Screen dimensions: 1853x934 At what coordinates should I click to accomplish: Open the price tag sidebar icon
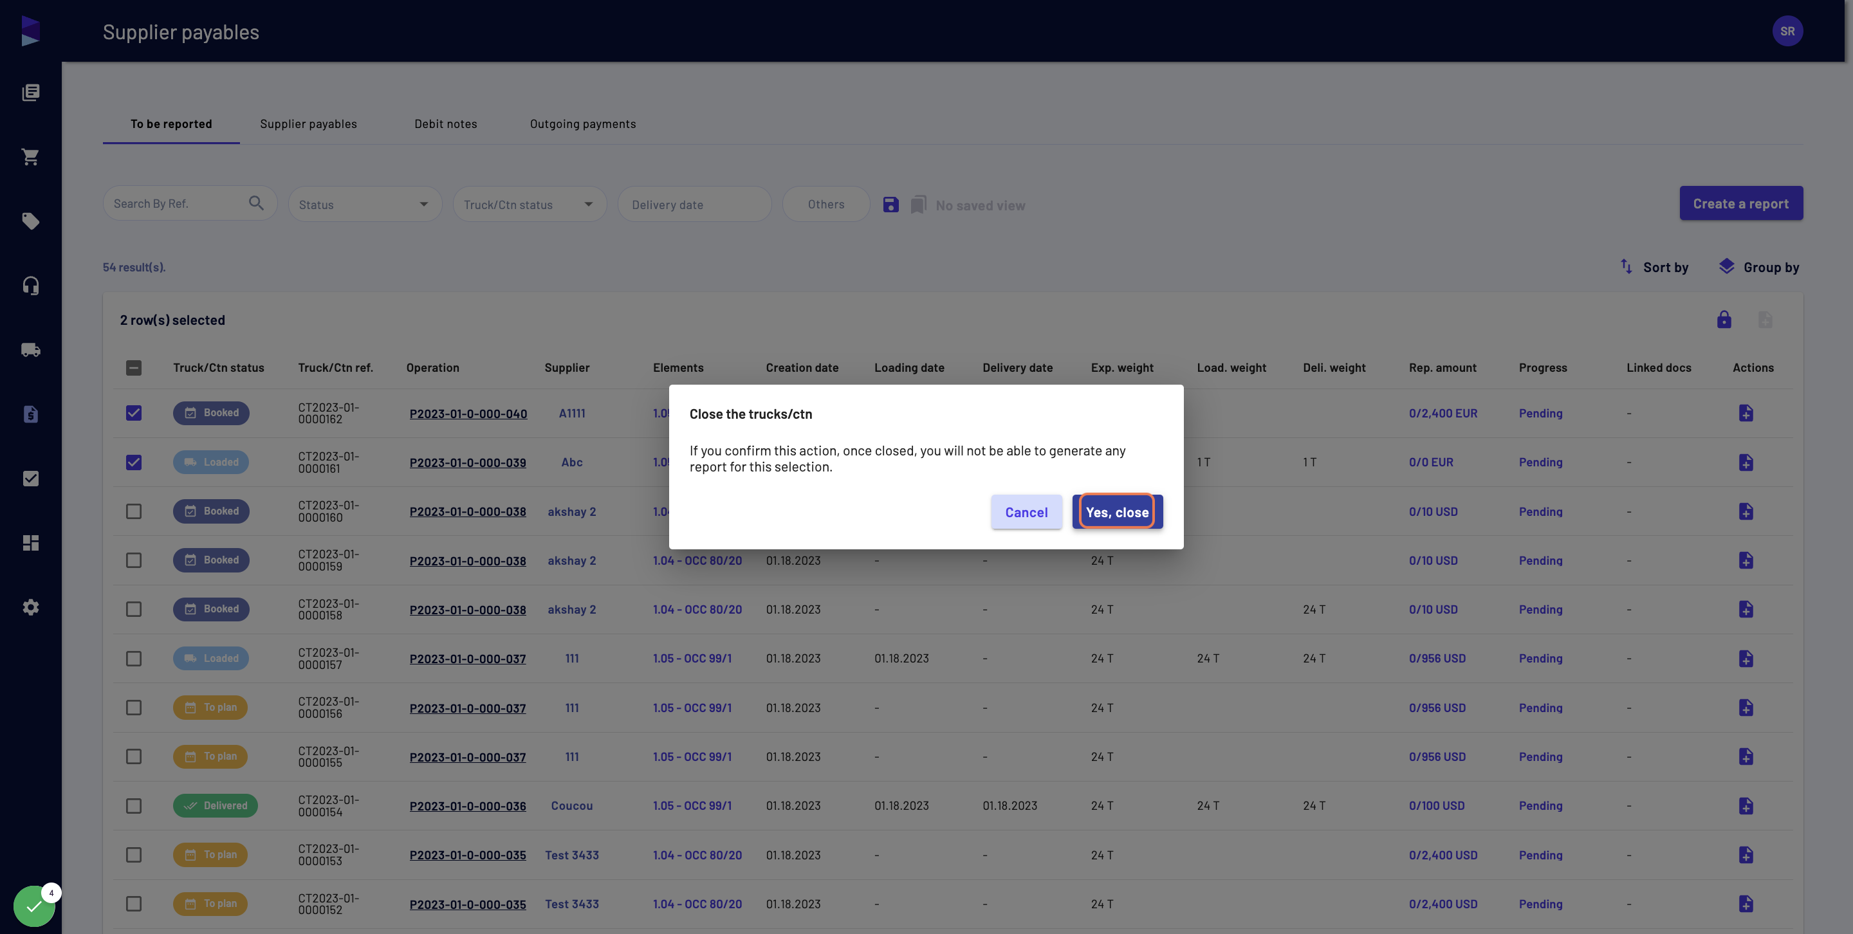pyautogui.click(x=30, y=221)
